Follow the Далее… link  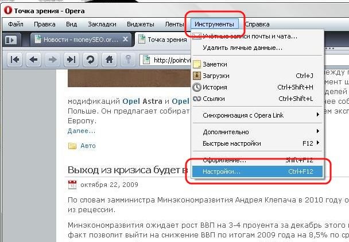pyautogui.click(x=82, y=131)
